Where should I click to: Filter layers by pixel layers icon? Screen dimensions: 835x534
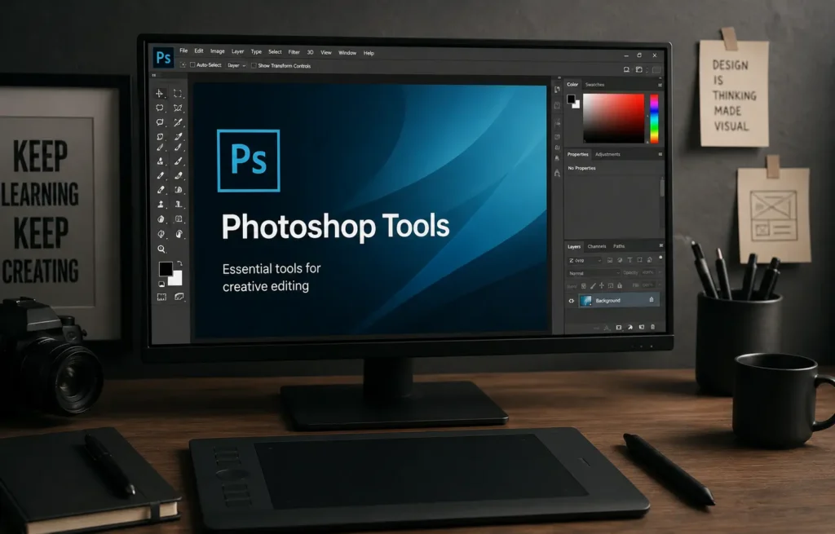click(x=610, y=260)
